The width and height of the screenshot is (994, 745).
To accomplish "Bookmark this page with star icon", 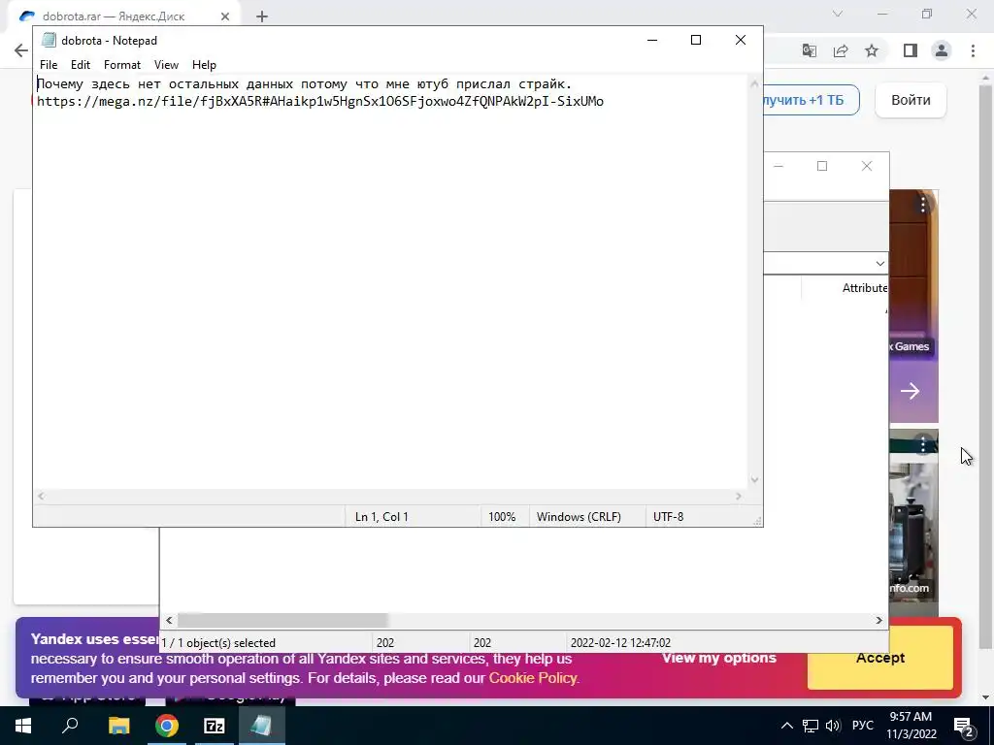I will click(x=872, y=50).
